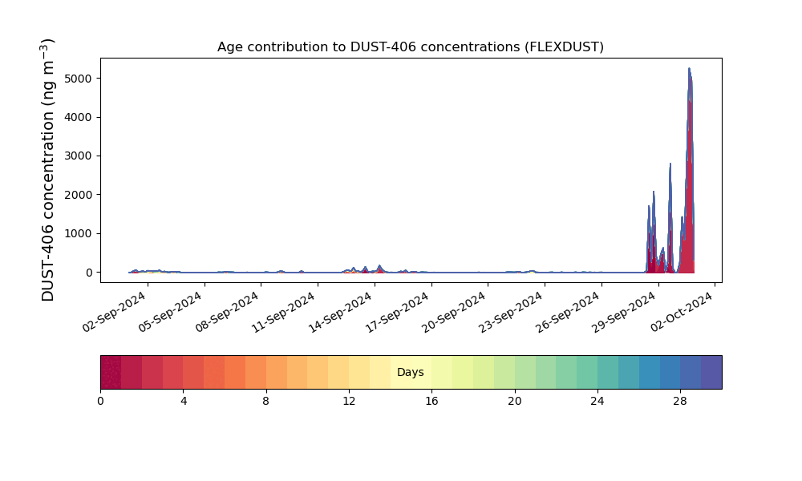Click the orange 8-9 day colorbar segment

point(277,372)
